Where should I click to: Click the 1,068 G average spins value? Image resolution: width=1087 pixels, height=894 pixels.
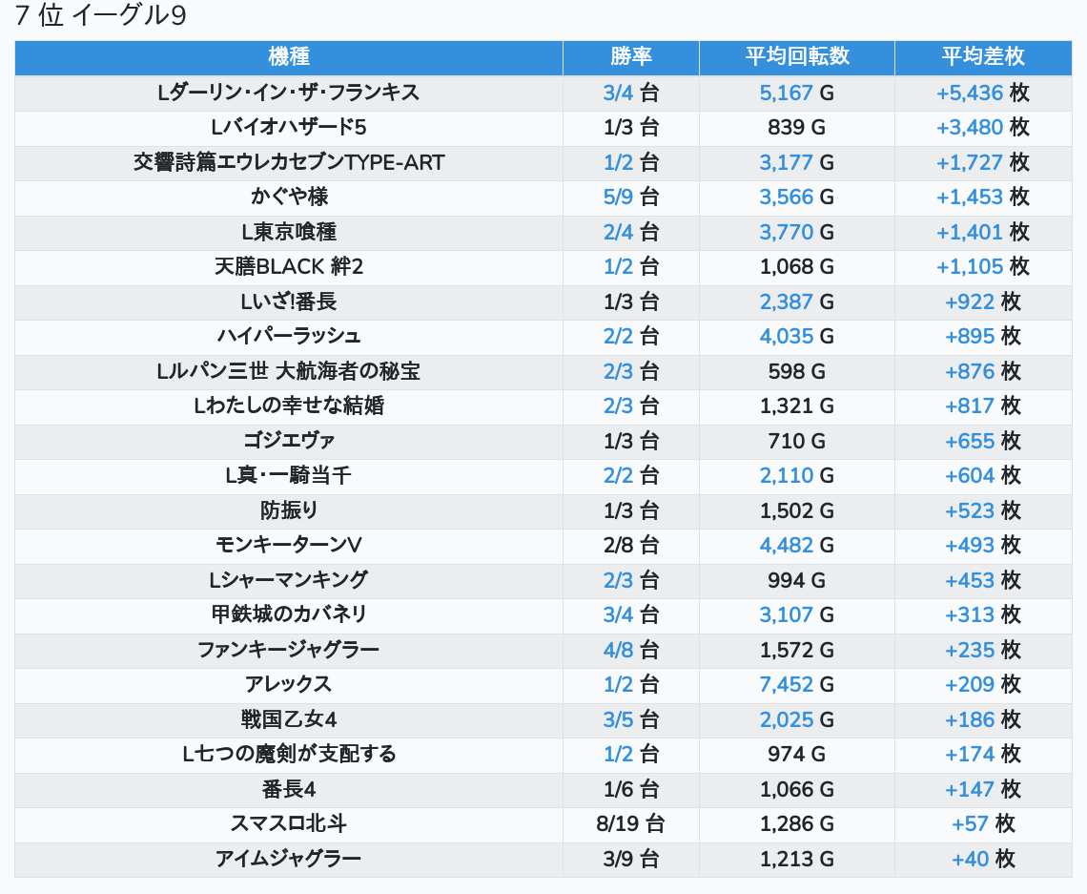coord(796,266)
